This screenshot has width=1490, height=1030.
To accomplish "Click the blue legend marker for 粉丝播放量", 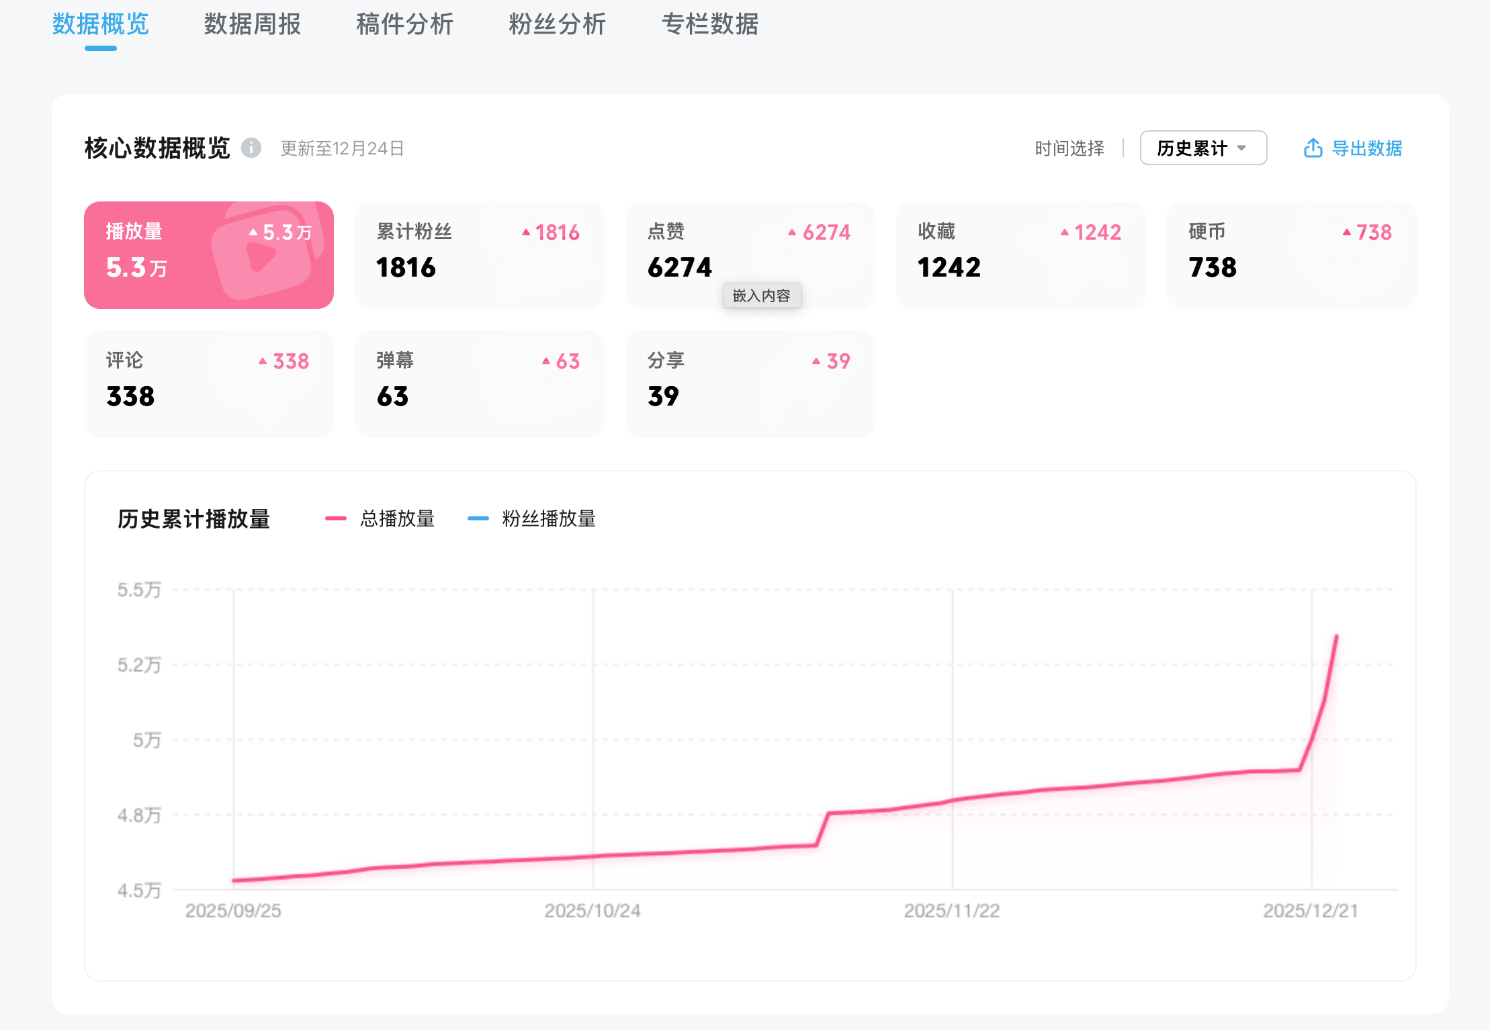I will coord(478,518).
